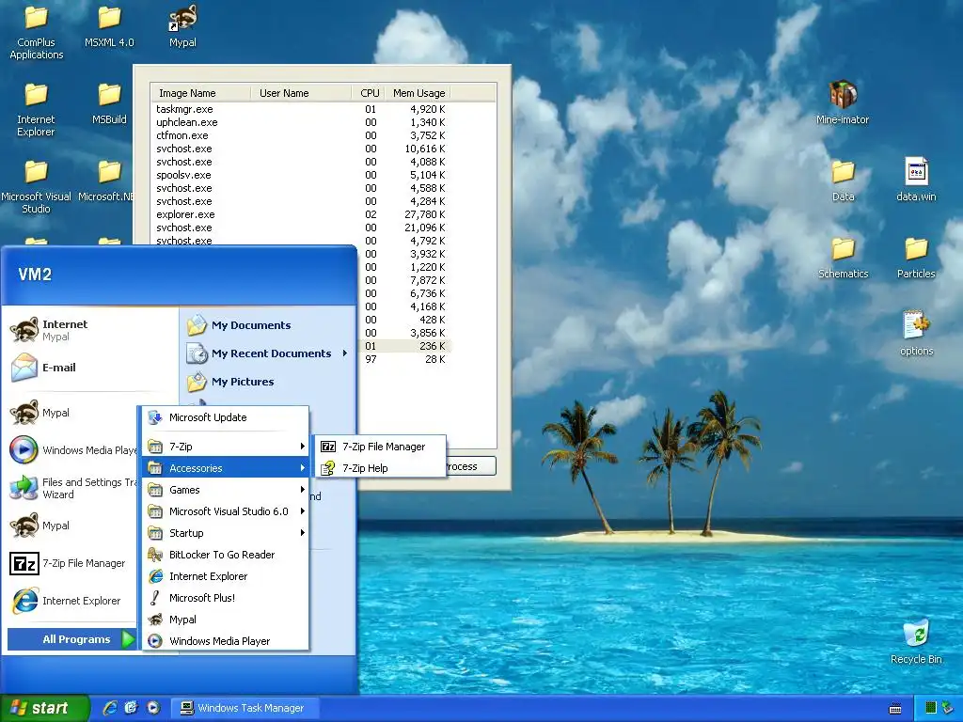Image resolution: width=963 pixels, height=722 pixels.
Task: Click the Internet Explorer quick launch icon
Action: pos(110,708)
